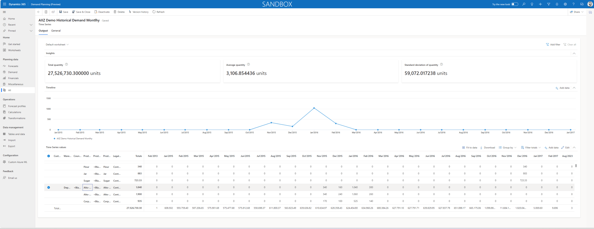Open the Dynamics 365 app launcher grid

[x=4, y=4]
